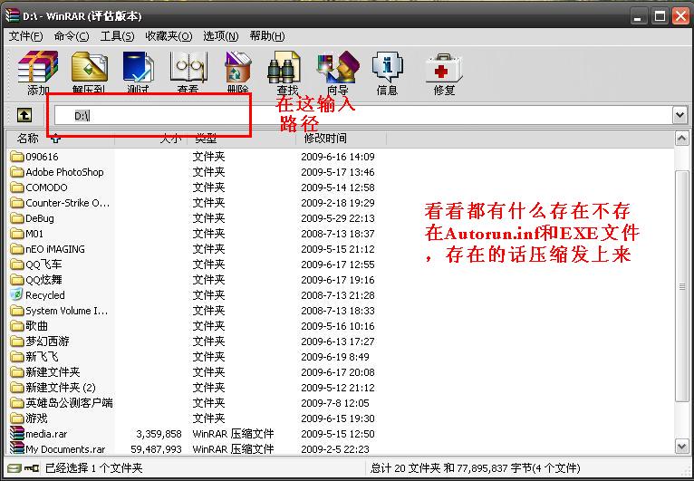
Task: Open the 工具(S) menu
Action: click(x=117, y=36)
